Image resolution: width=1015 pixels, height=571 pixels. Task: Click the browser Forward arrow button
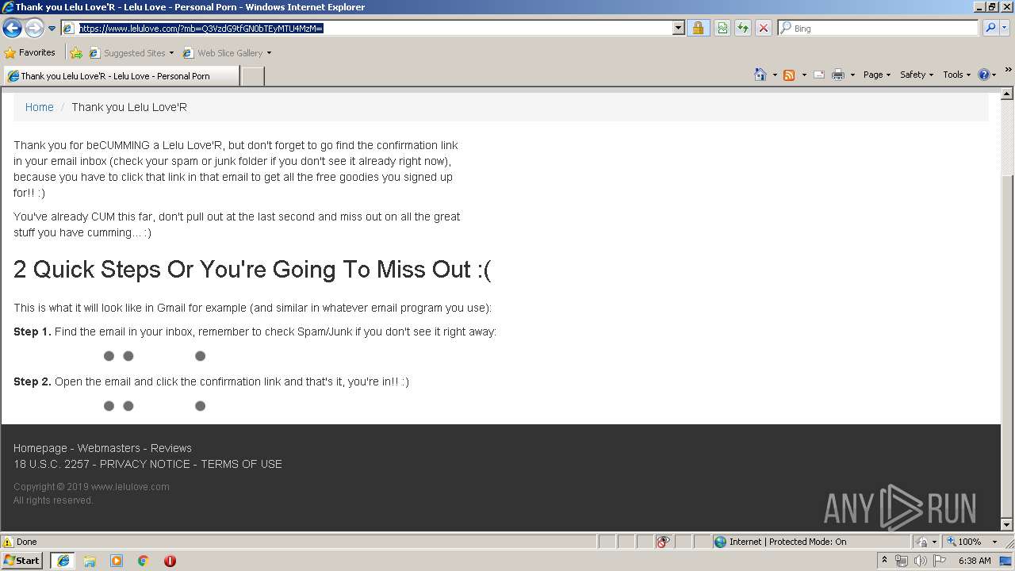tap(34, 29)
